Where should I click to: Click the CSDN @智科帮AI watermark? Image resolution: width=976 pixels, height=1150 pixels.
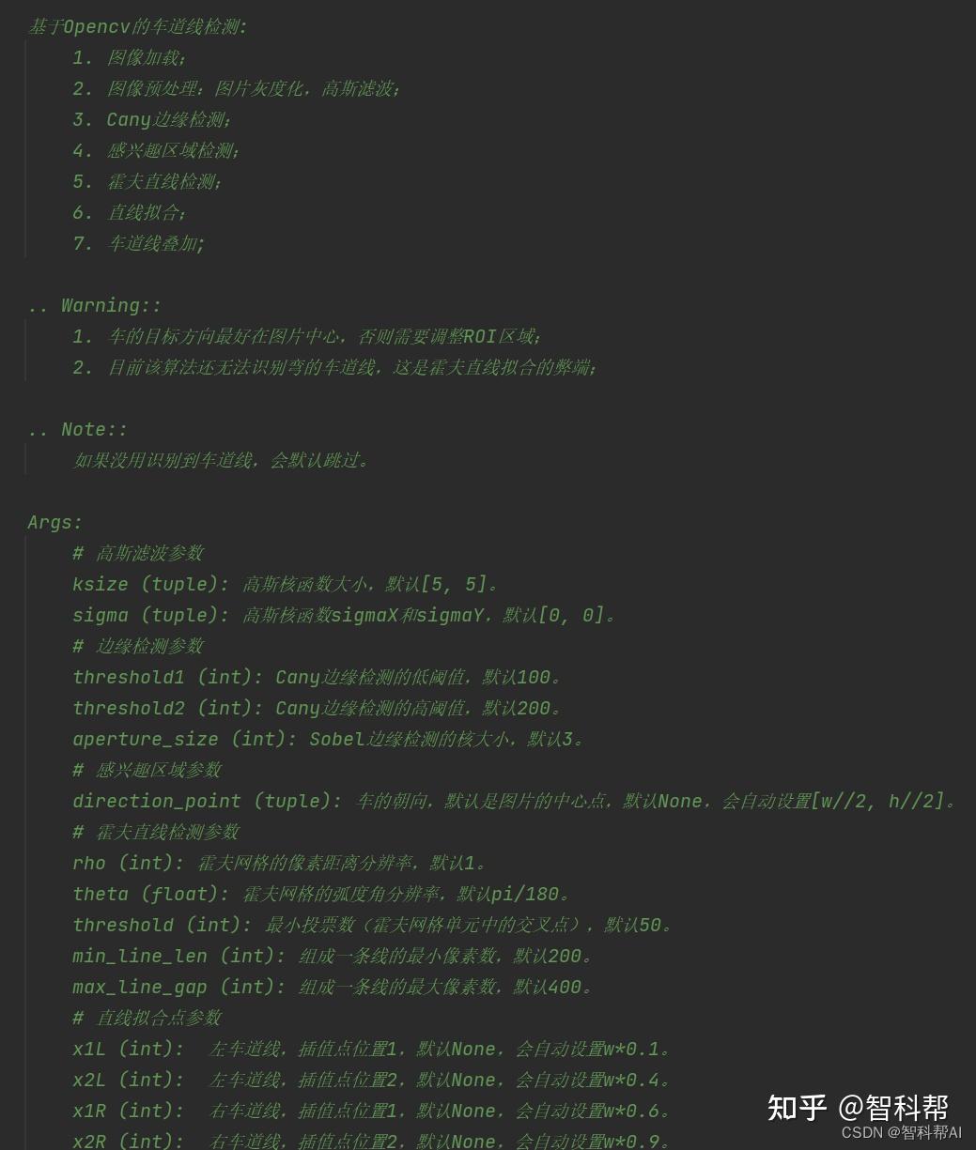(902, 1132)
